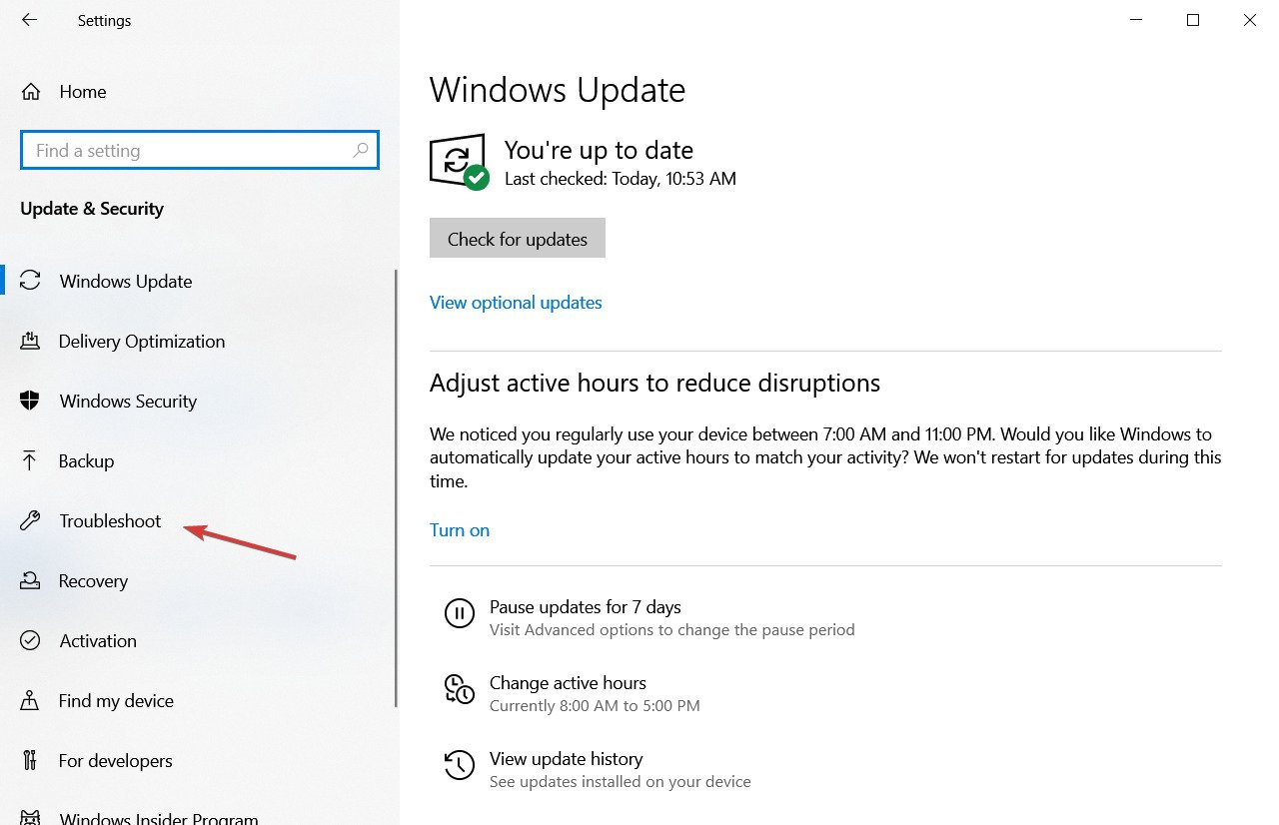Click the Turn on link
Image resolution: width=1279 pixels, height=825 pixels.
pos(460,529)
